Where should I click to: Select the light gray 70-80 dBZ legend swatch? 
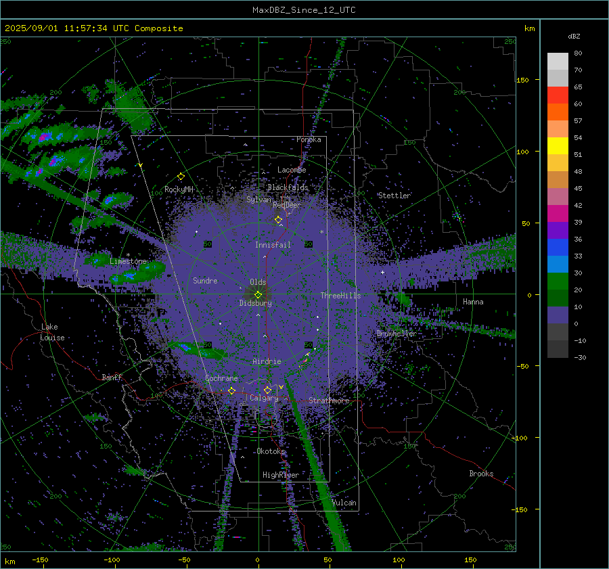click(x=558, y=62)
